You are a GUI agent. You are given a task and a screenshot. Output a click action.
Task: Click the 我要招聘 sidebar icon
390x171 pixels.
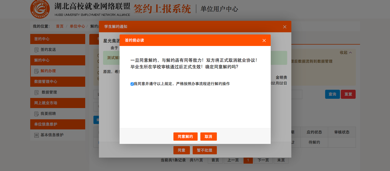37,114
